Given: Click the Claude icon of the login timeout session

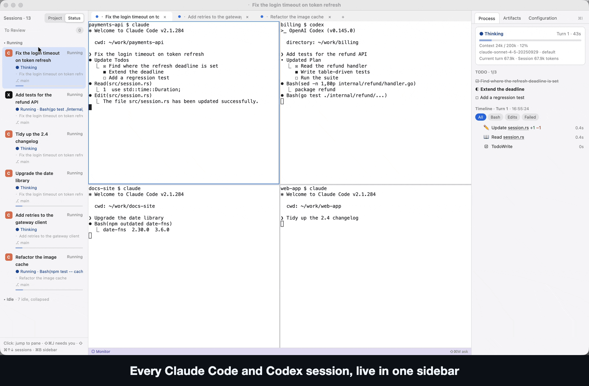Looking at the screenshot, I should click(x=9, y=53).
